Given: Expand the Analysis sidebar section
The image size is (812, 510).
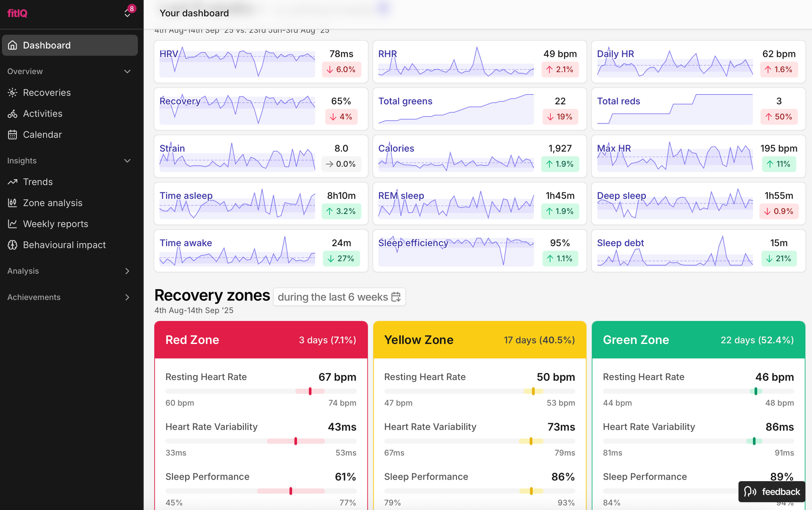Looking at the screenshot, I should tap(127, 271).
